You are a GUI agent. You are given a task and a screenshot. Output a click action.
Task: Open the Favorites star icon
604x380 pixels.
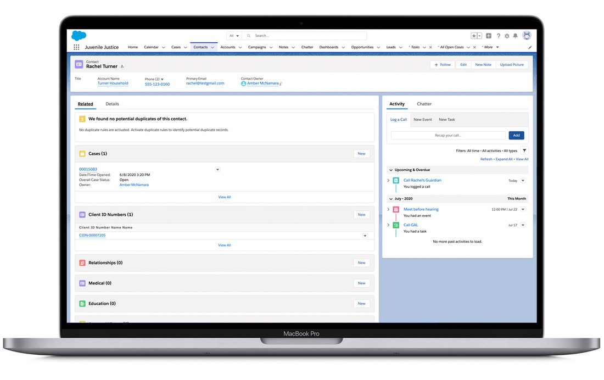click(x=474, y=36)
